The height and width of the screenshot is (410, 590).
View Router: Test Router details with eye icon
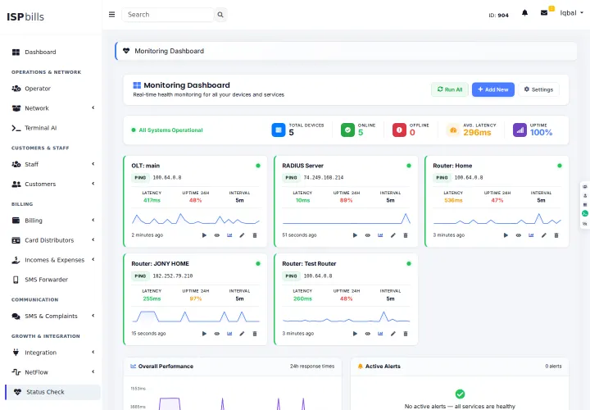(368, 334)
